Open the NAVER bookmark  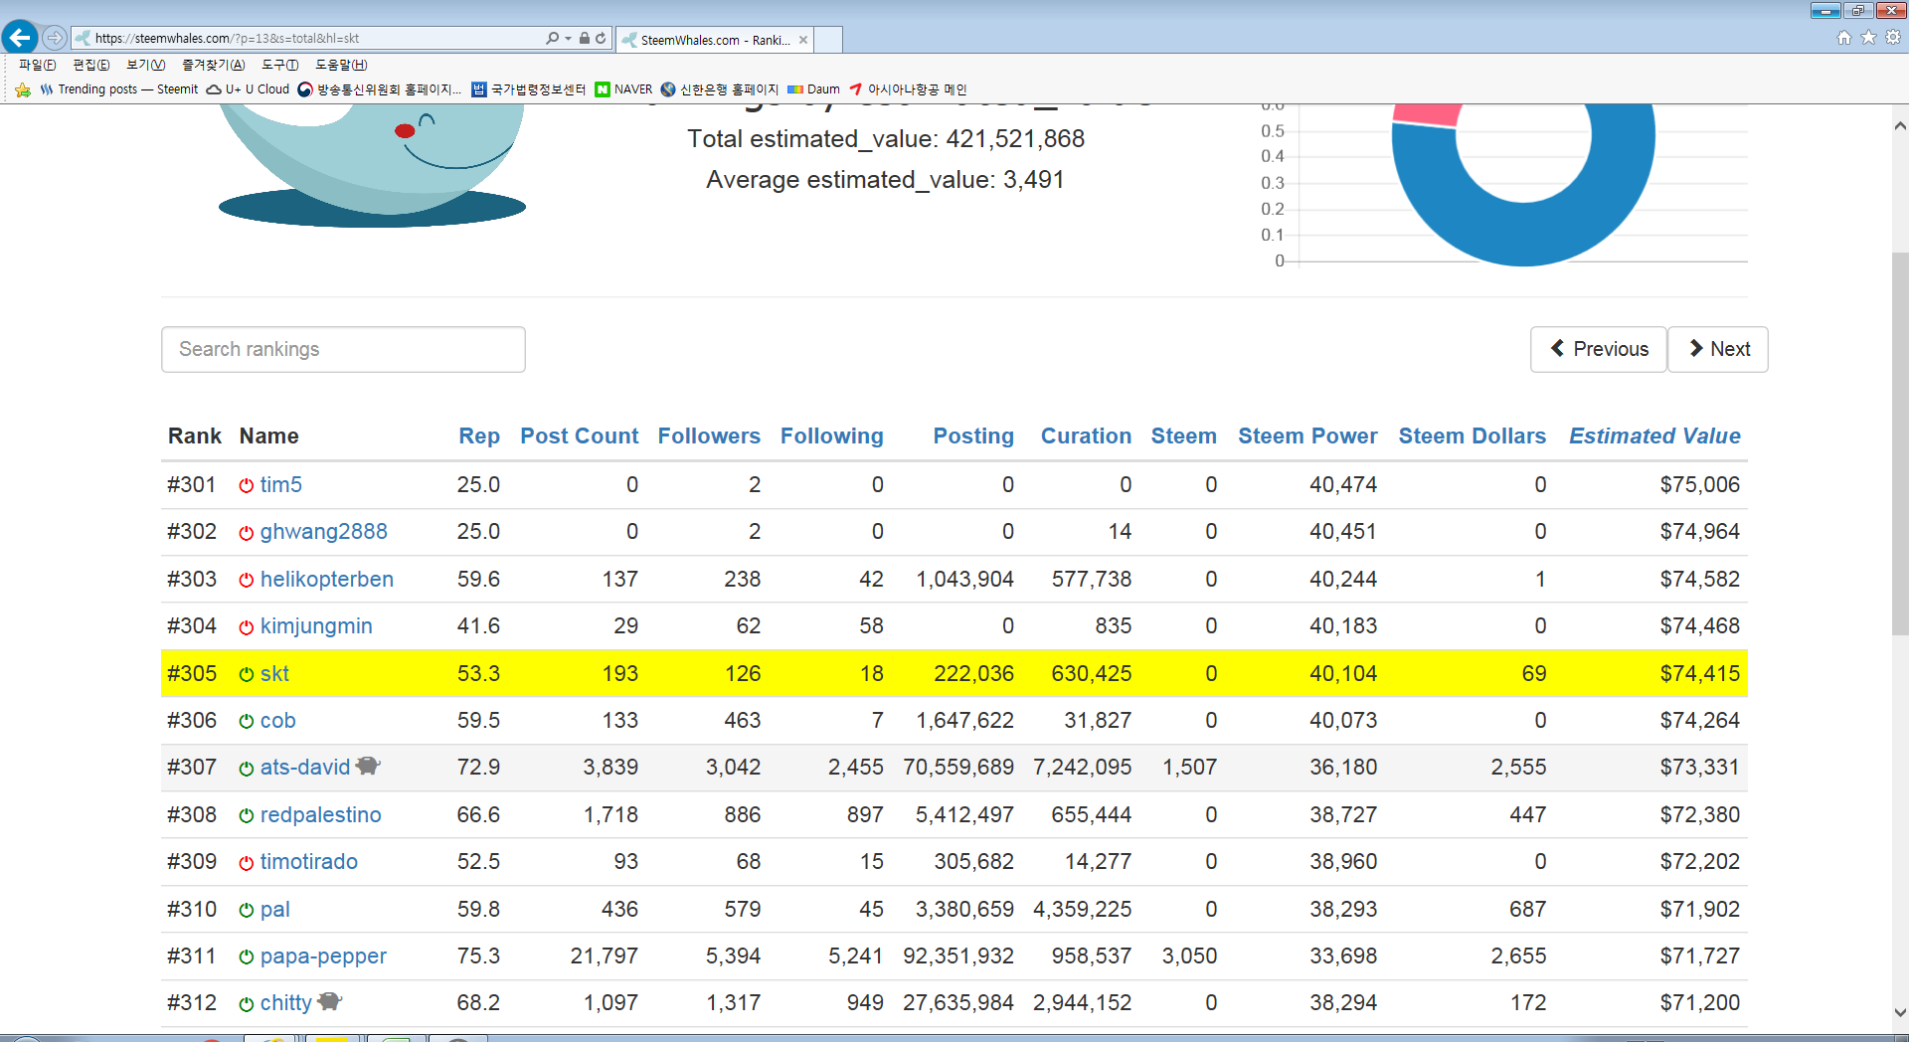[x=623, y=89]
